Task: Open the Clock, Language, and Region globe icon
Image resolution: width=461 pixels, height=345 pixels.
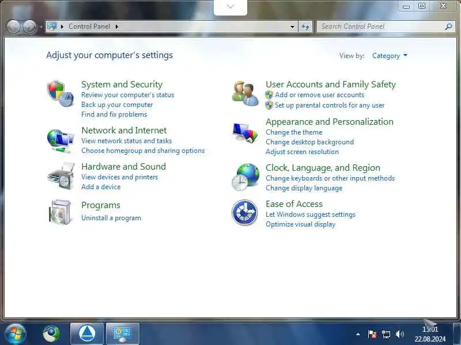Action: tap(245, 177)
